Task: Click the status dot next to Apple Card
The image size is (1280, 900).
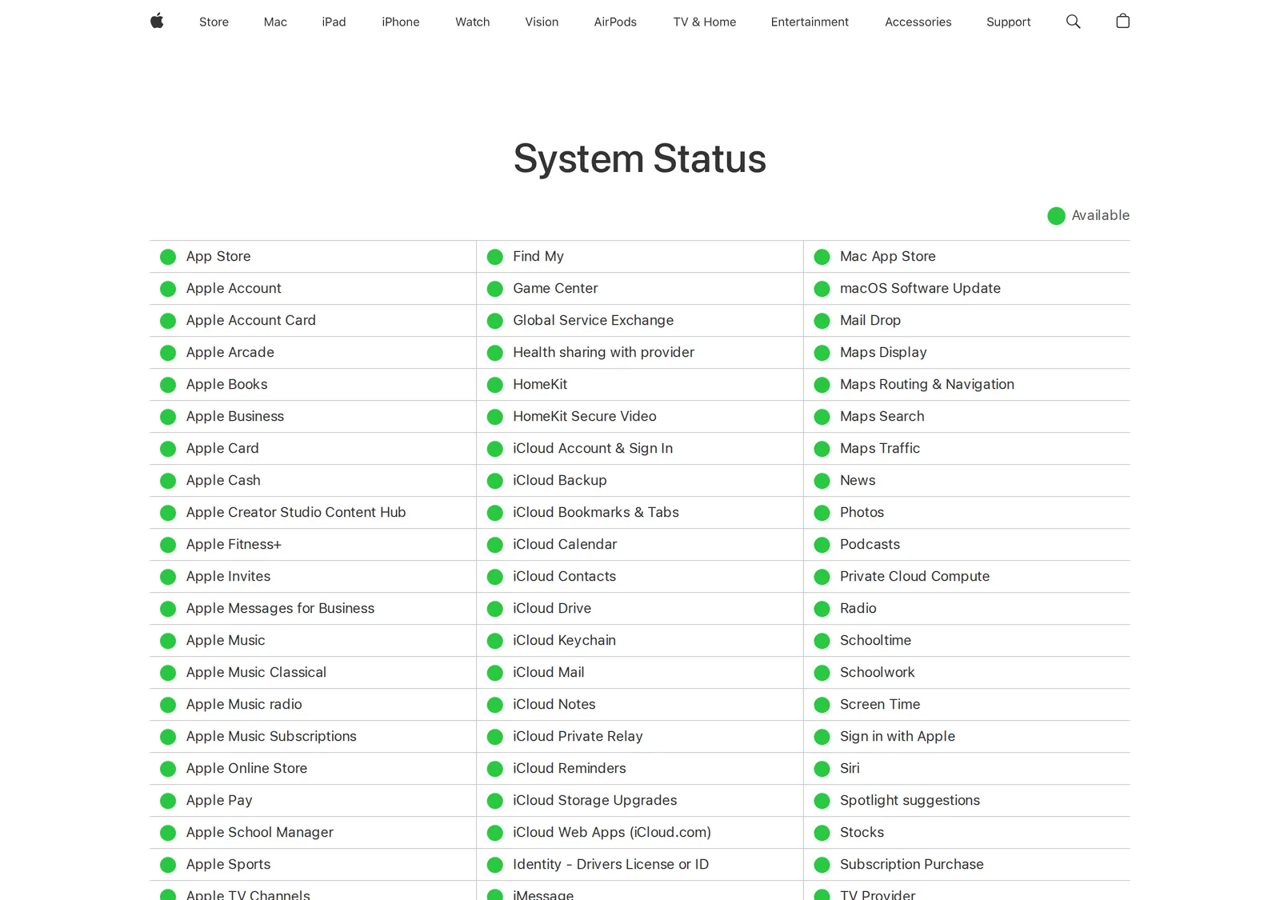Action: coord(168,449)
